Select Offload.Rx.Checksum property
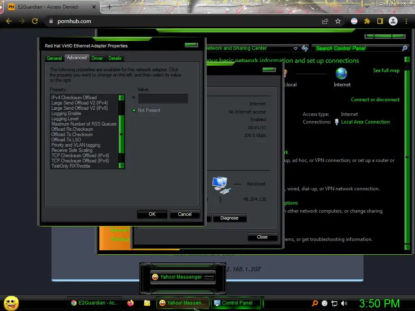 (x=72, y=129)
